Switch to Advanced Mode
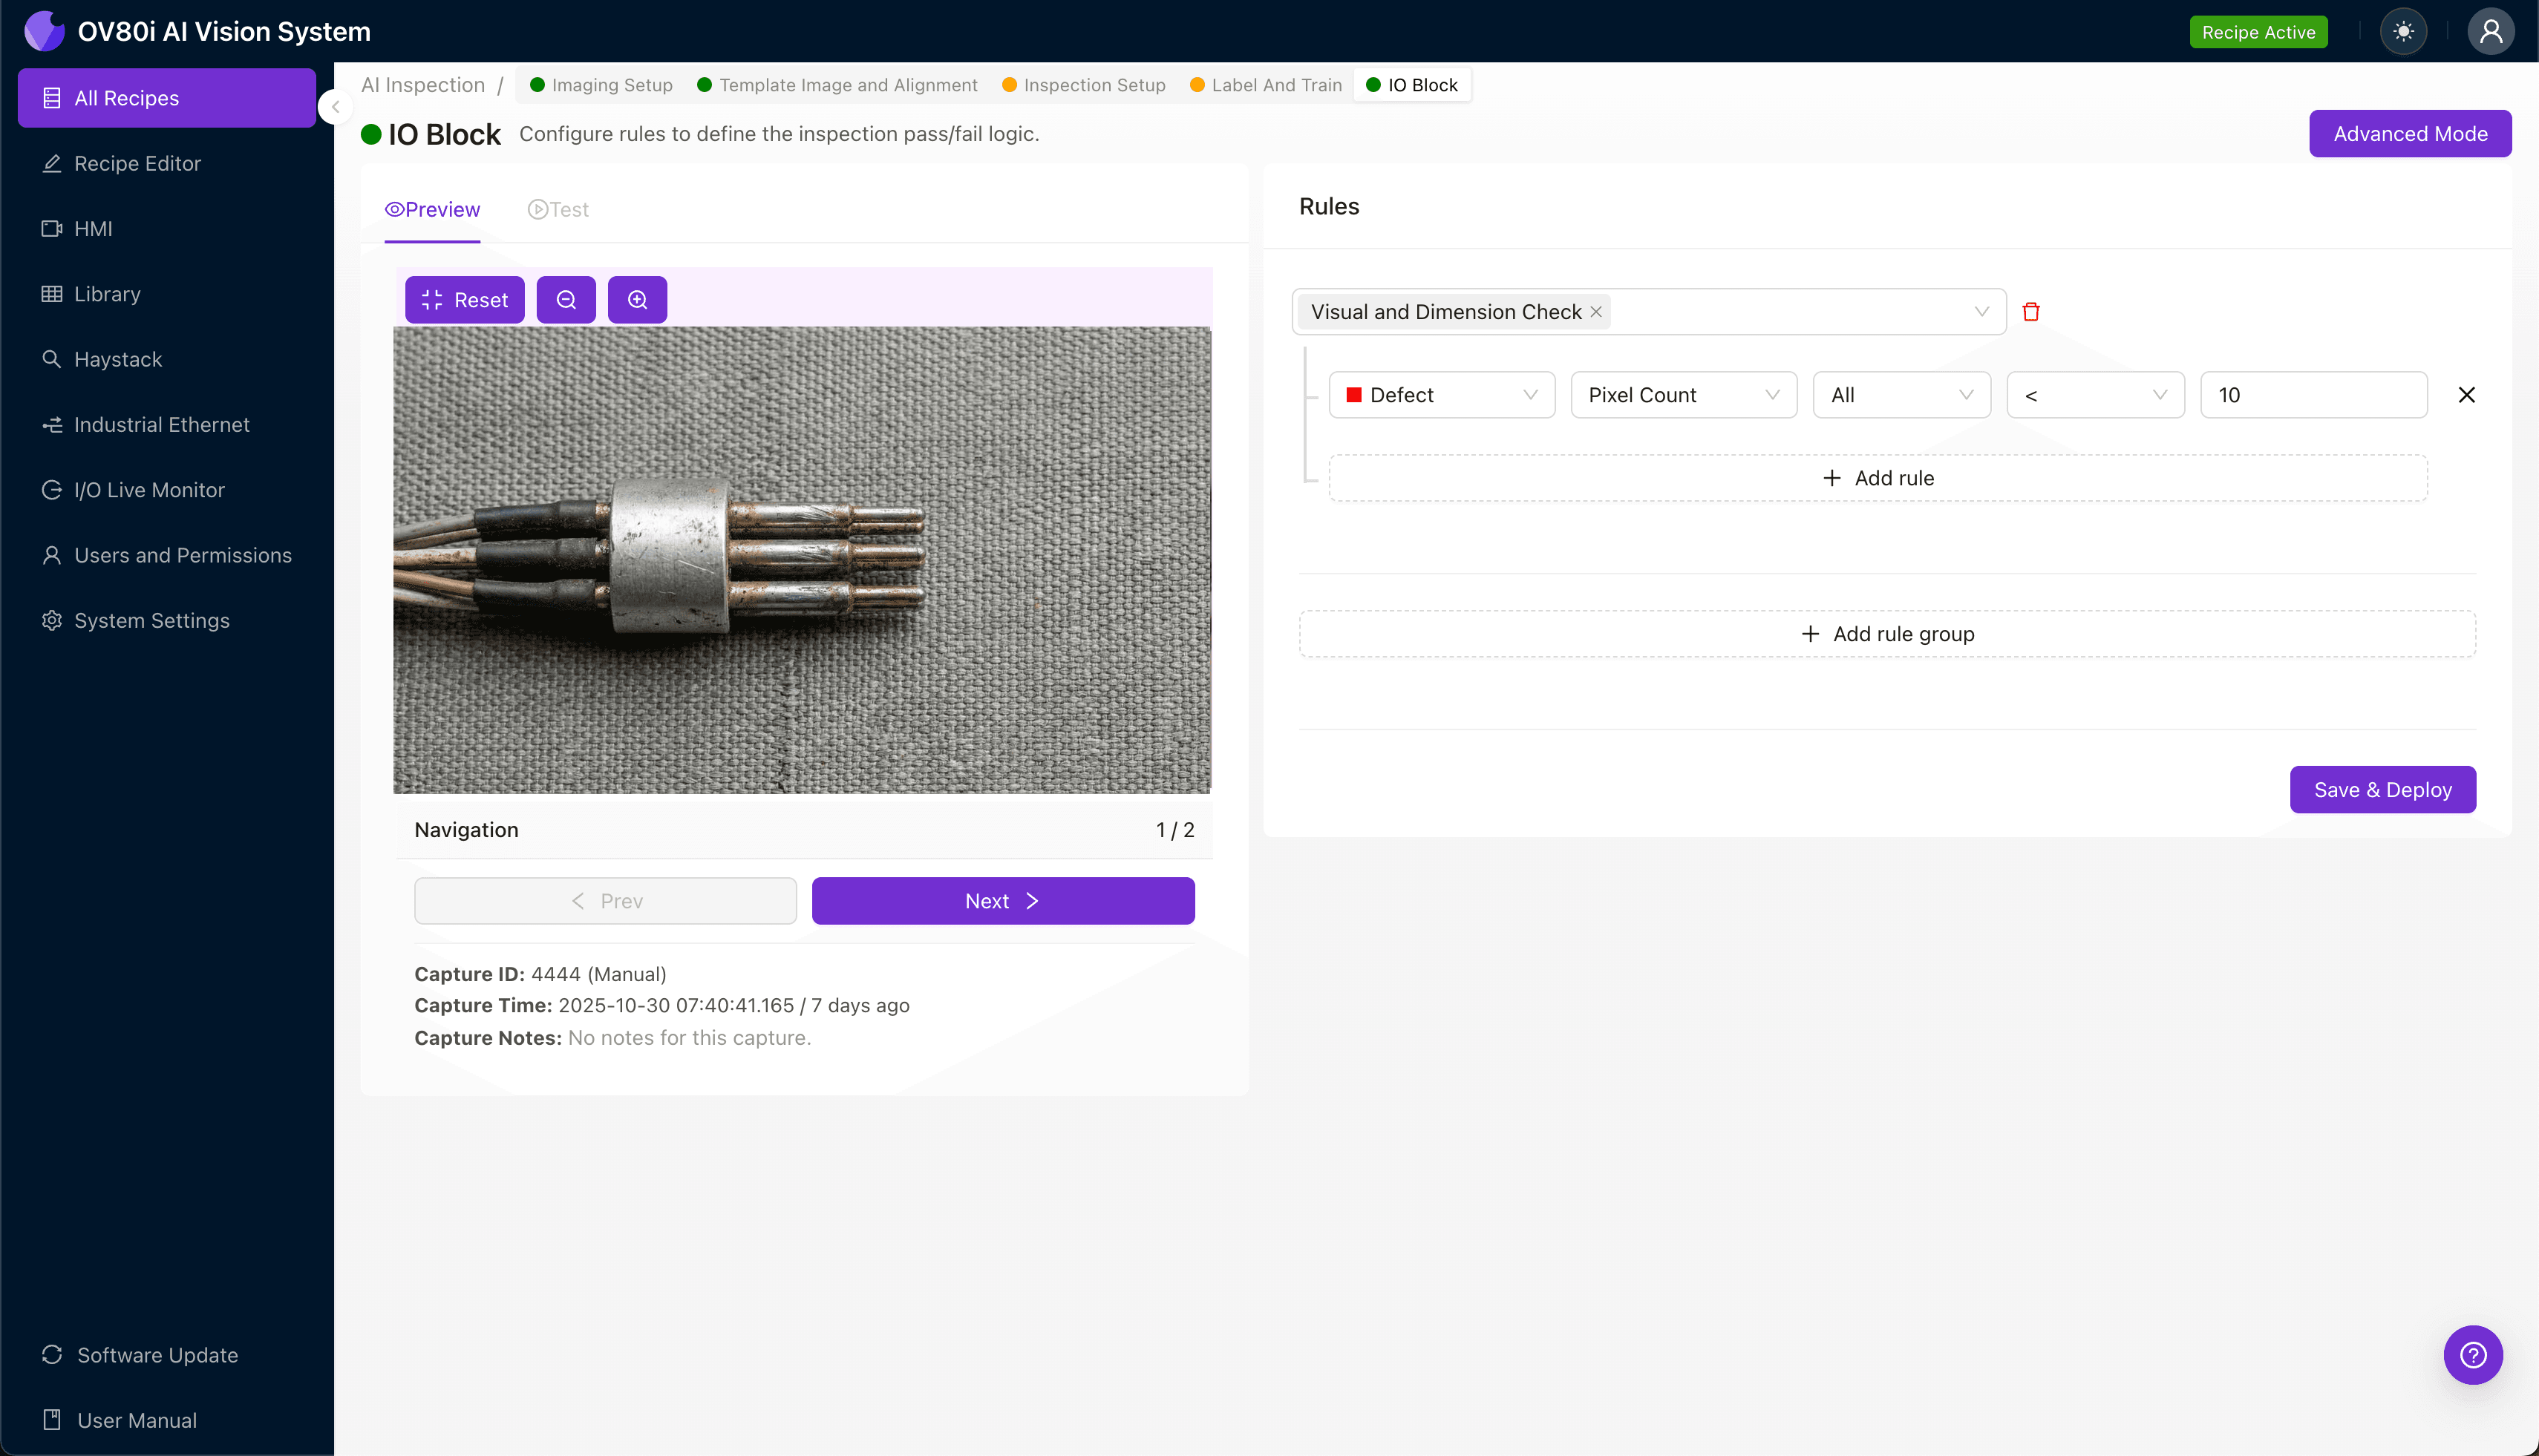The image size is (2539, 1456). coord(2410,134)
